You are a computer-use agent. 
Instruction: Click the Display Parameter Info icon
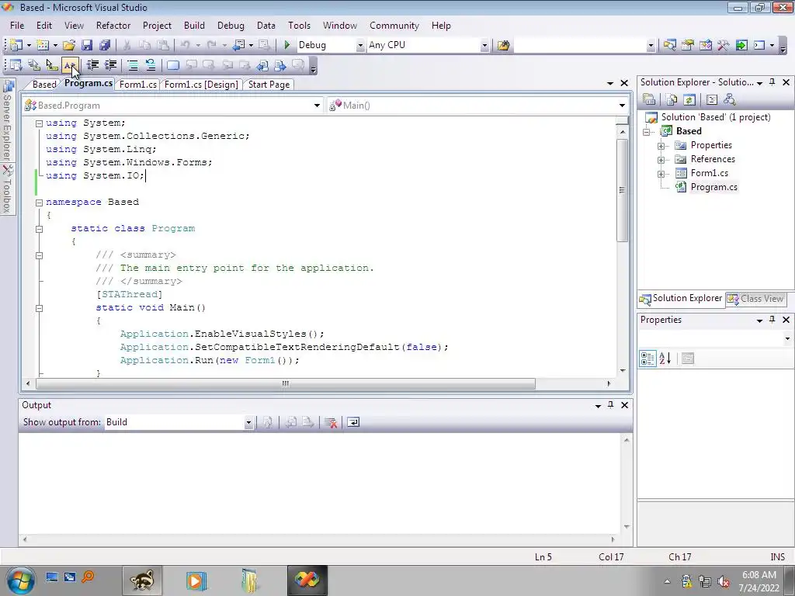point(34,65)
